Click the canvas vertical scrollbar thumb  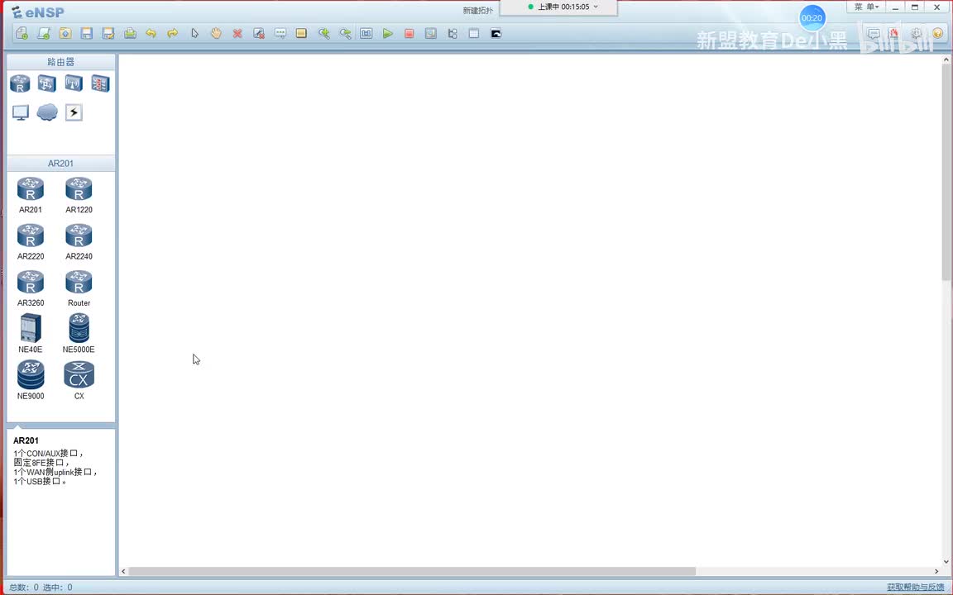(x=946, y=172)
